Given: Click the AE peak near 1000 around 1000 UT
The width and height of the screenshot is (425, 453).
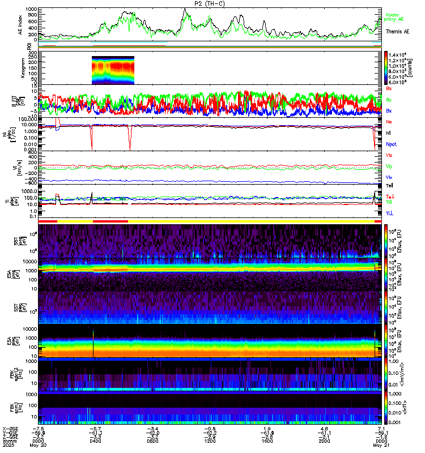Looking at the screenshot, I should click(x=185, y=10).
